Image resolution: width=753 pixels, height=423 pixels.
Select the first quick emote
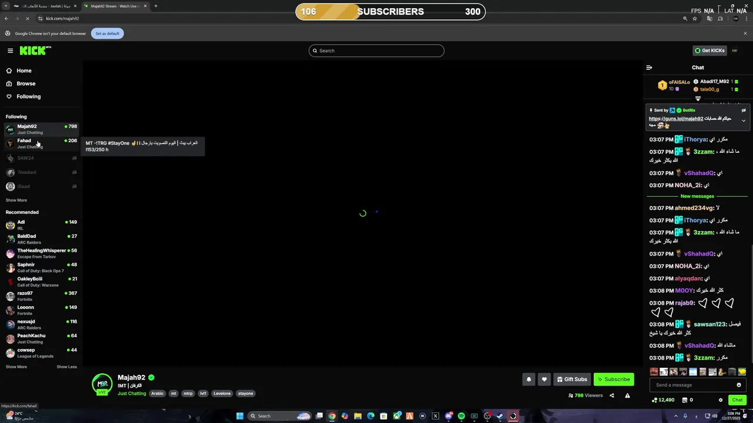(x=654, y=372)
